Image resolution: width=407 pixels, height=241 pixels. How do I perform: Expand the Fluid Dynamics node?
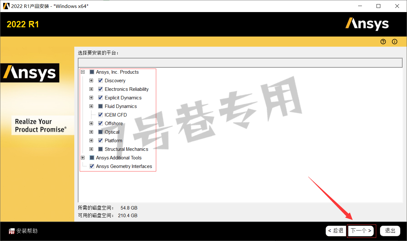coord(91,106)
